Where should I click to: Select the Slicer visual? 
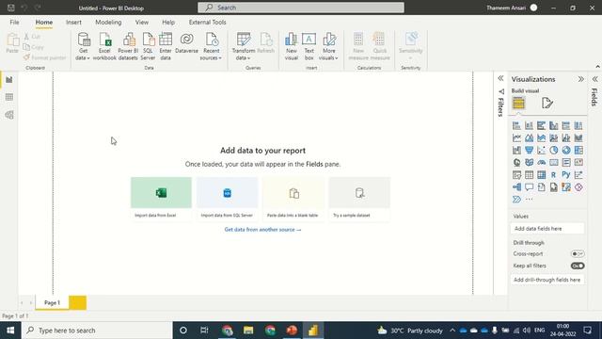tap(516, 175)
